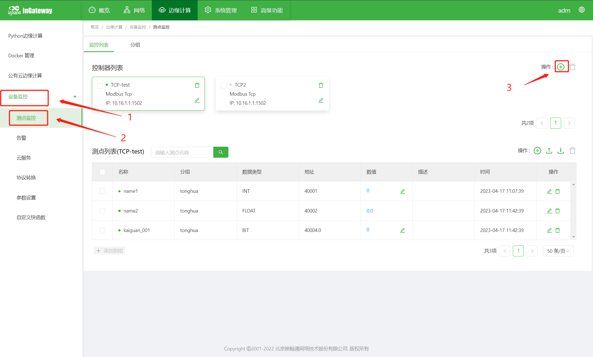Click the search magnifier button
The image size is (593, 357).
221,152
